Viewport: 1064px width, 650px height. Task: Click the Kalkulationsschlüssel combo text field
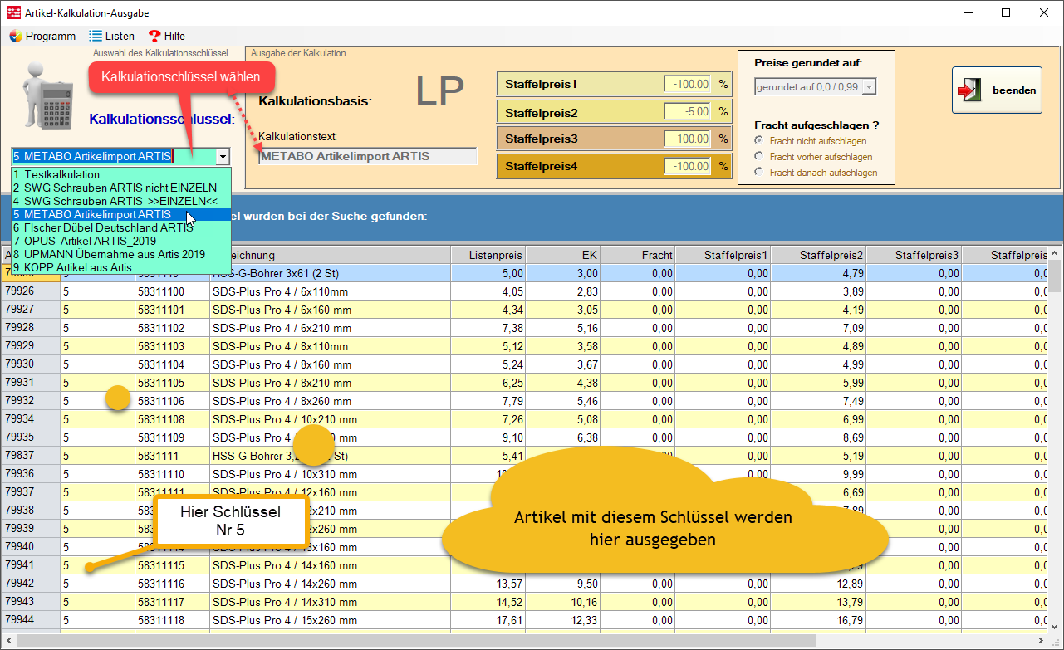[113, 156]
